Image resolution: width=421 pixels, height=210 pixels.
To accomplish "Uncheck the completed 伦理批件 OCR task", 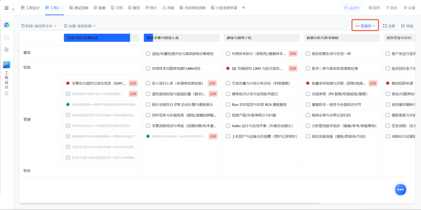I will tap(68, 94).
